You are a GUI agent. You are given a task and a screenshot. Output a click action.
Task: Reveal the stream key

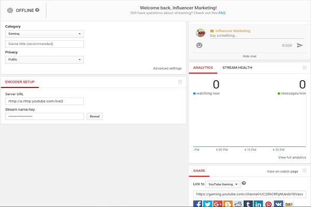click(95, 116)
